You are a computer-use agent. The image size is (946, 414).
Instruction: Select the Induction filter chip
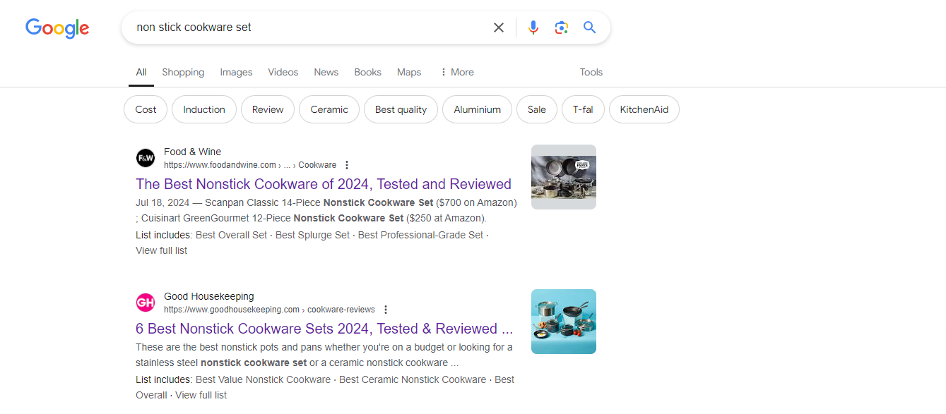click(x=204, y=109)
